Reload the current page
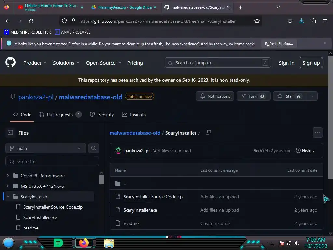333x250 pixels. tap(31, 21)
